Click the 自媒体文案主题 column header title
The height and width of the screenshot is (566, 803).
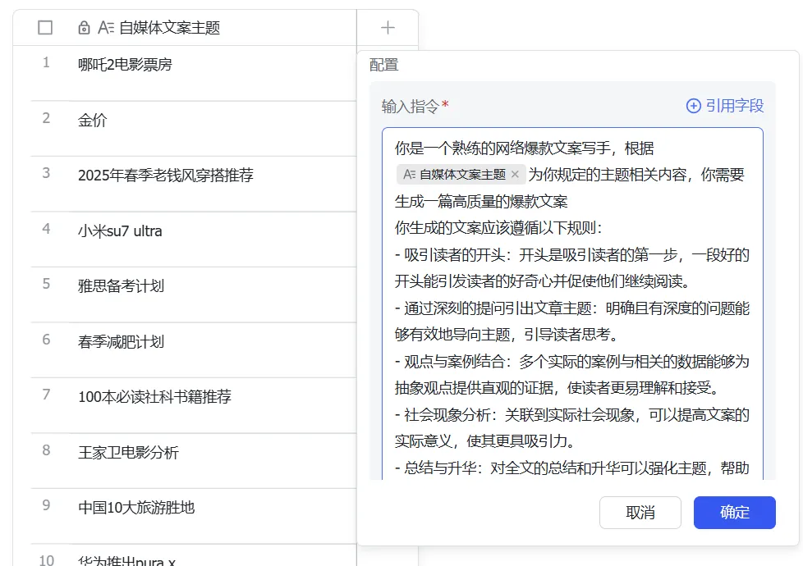coord(169,28)
